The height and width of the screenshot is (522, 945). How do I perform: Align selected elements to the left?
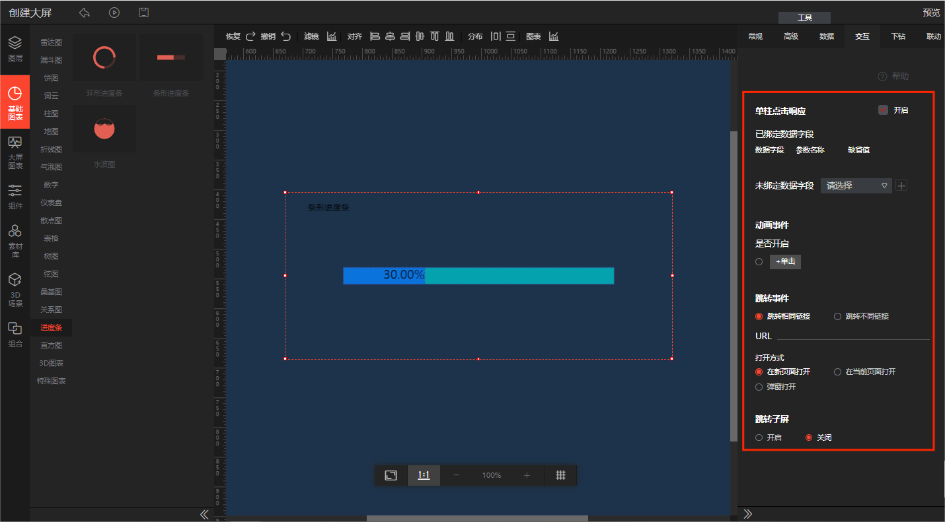pos(375,36)
